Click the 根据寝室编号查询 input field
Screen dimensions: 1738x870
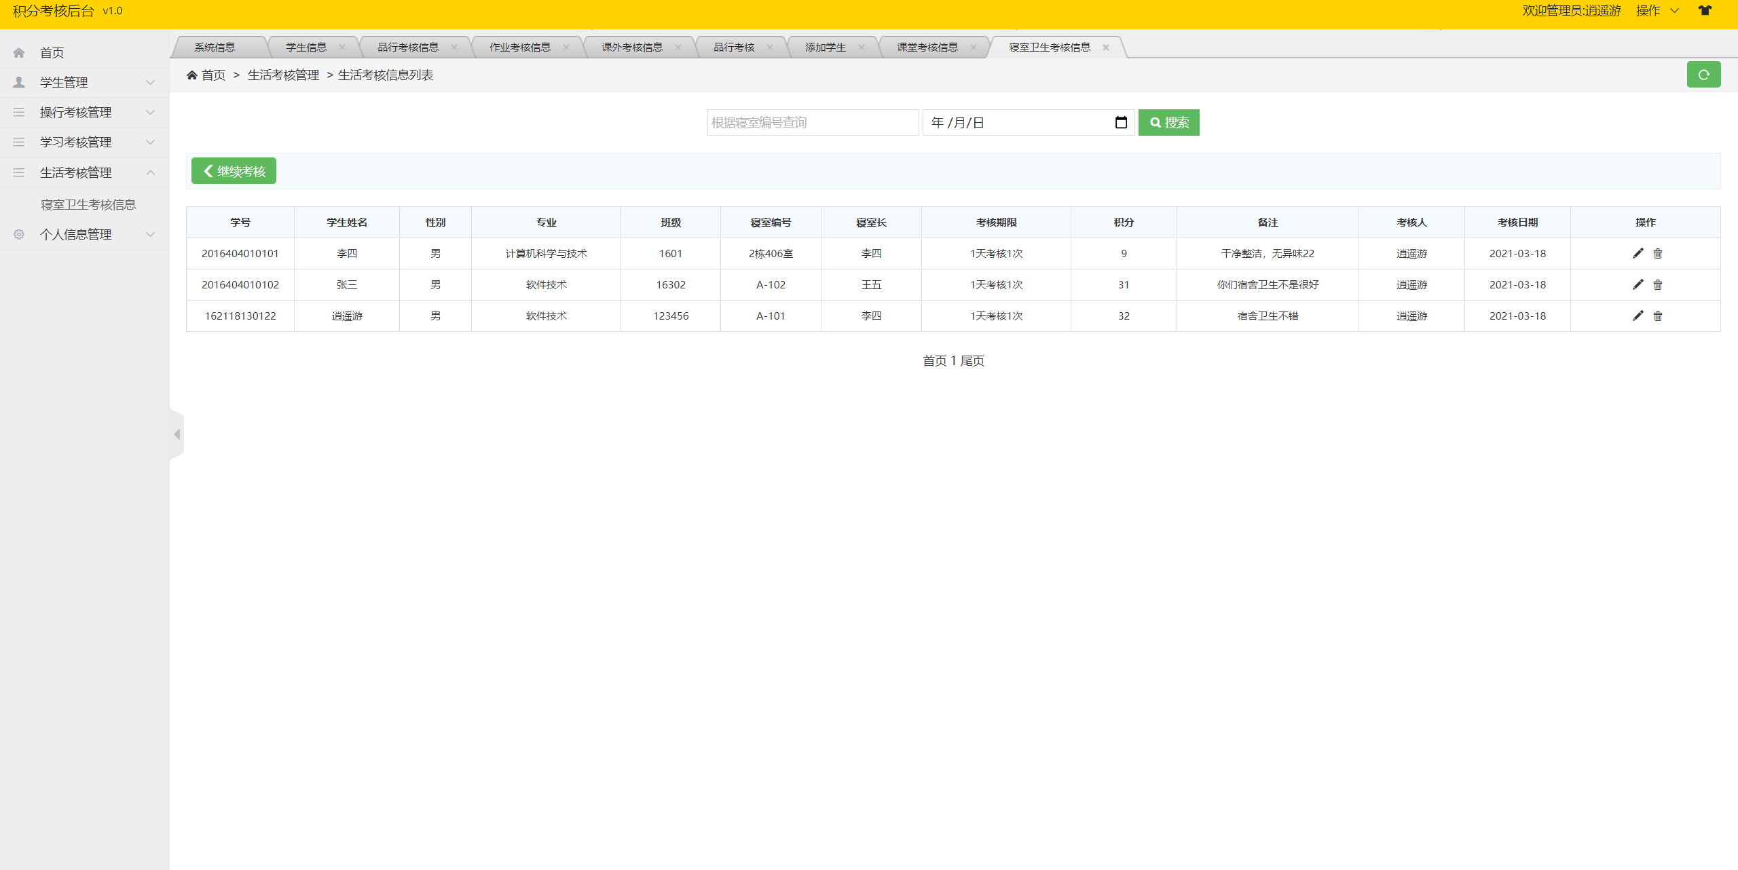tap(812, 122)
